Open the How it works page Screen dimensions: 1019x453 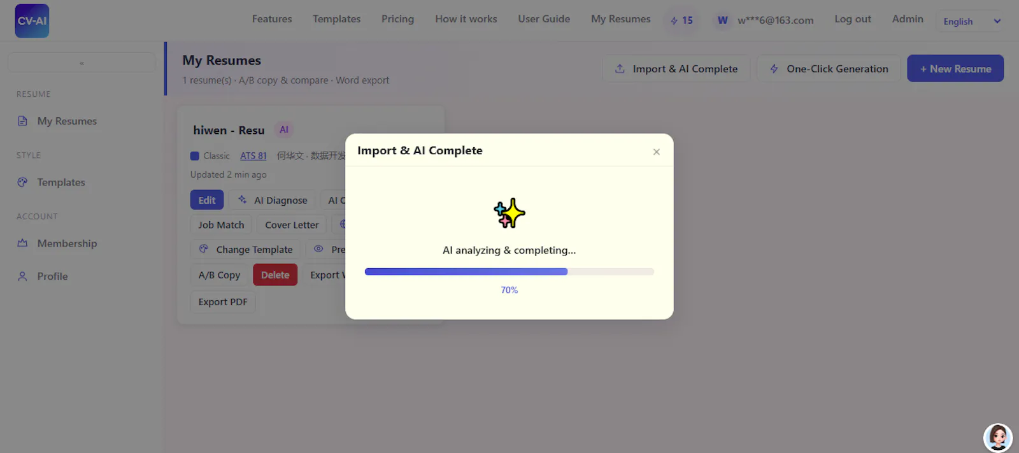click(x=466, y=19)
